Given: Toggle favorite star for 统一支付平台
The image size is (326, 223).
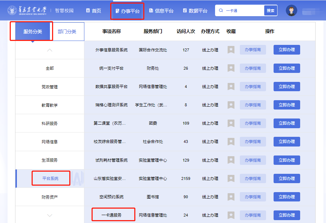Looking at the screenshot, I should pyautogui.click(x=231, y=68).
